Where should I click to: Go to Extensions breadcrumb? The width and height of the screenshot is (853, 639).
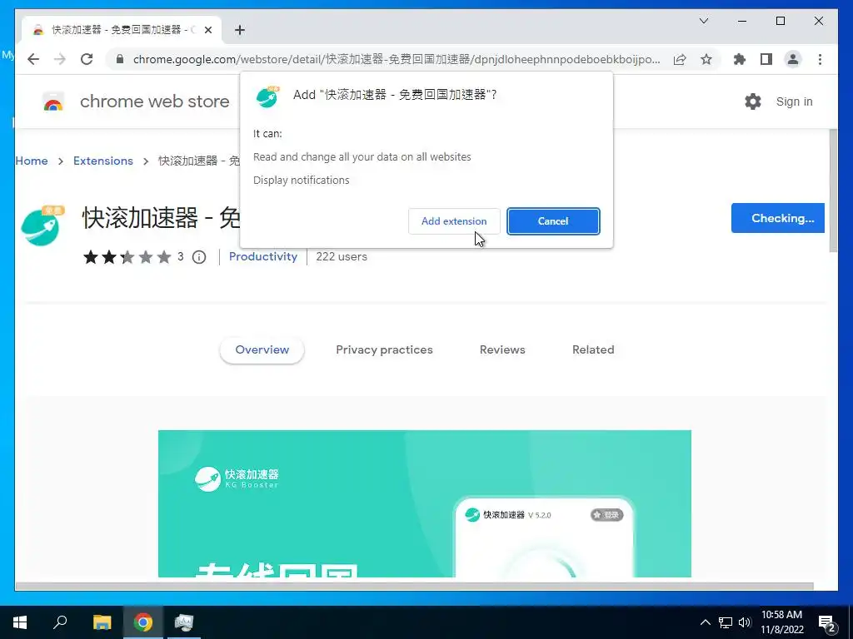coord(102,161)
